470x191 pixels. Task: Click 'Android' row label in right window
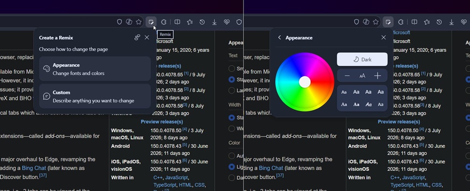coord(357,146)
